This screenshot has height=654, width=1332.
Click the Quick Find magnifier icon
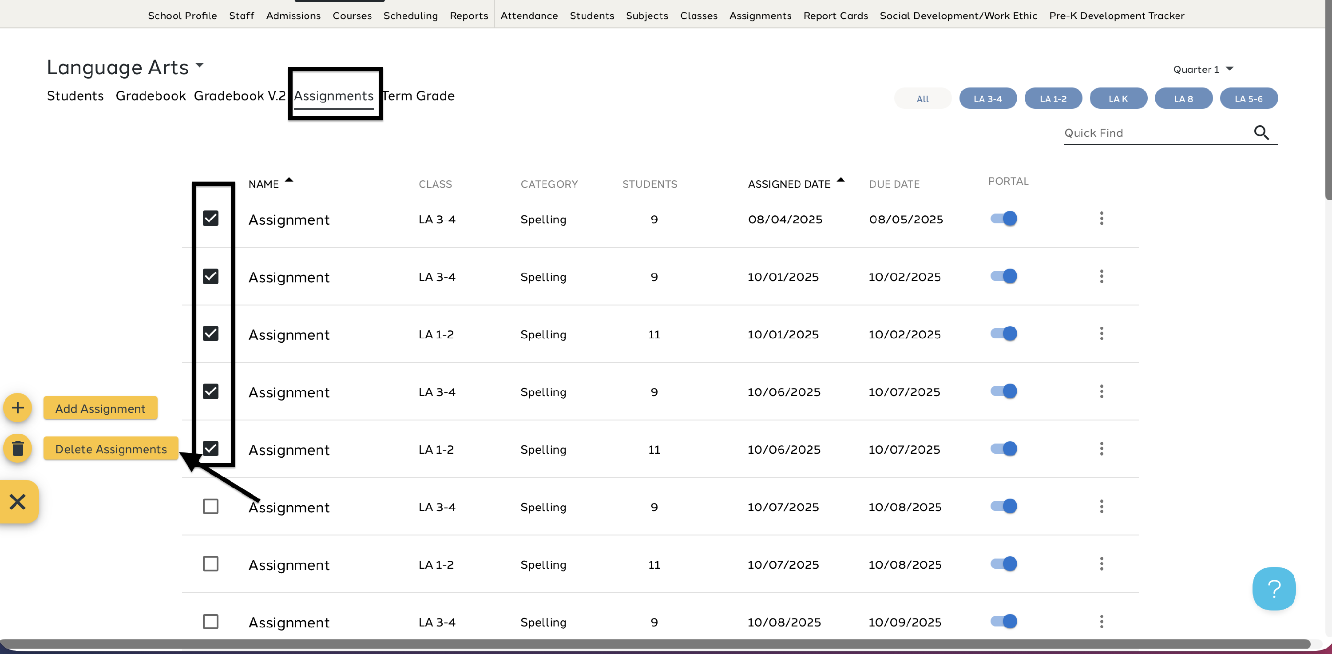(x=1261, y=133)
